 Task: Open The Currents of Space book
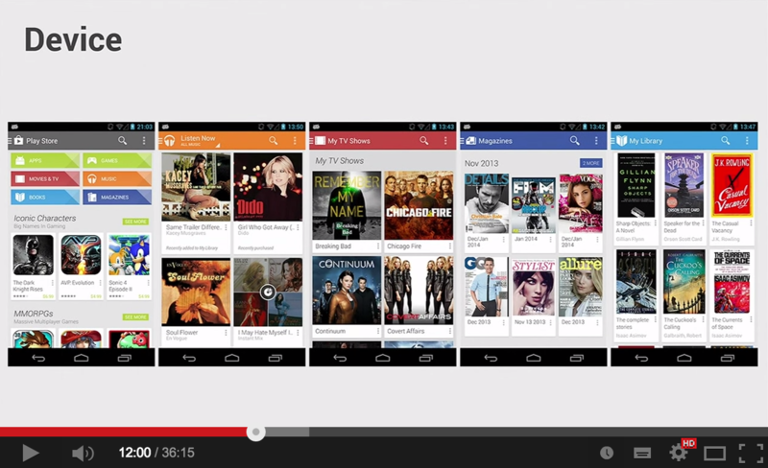point(732,282)
